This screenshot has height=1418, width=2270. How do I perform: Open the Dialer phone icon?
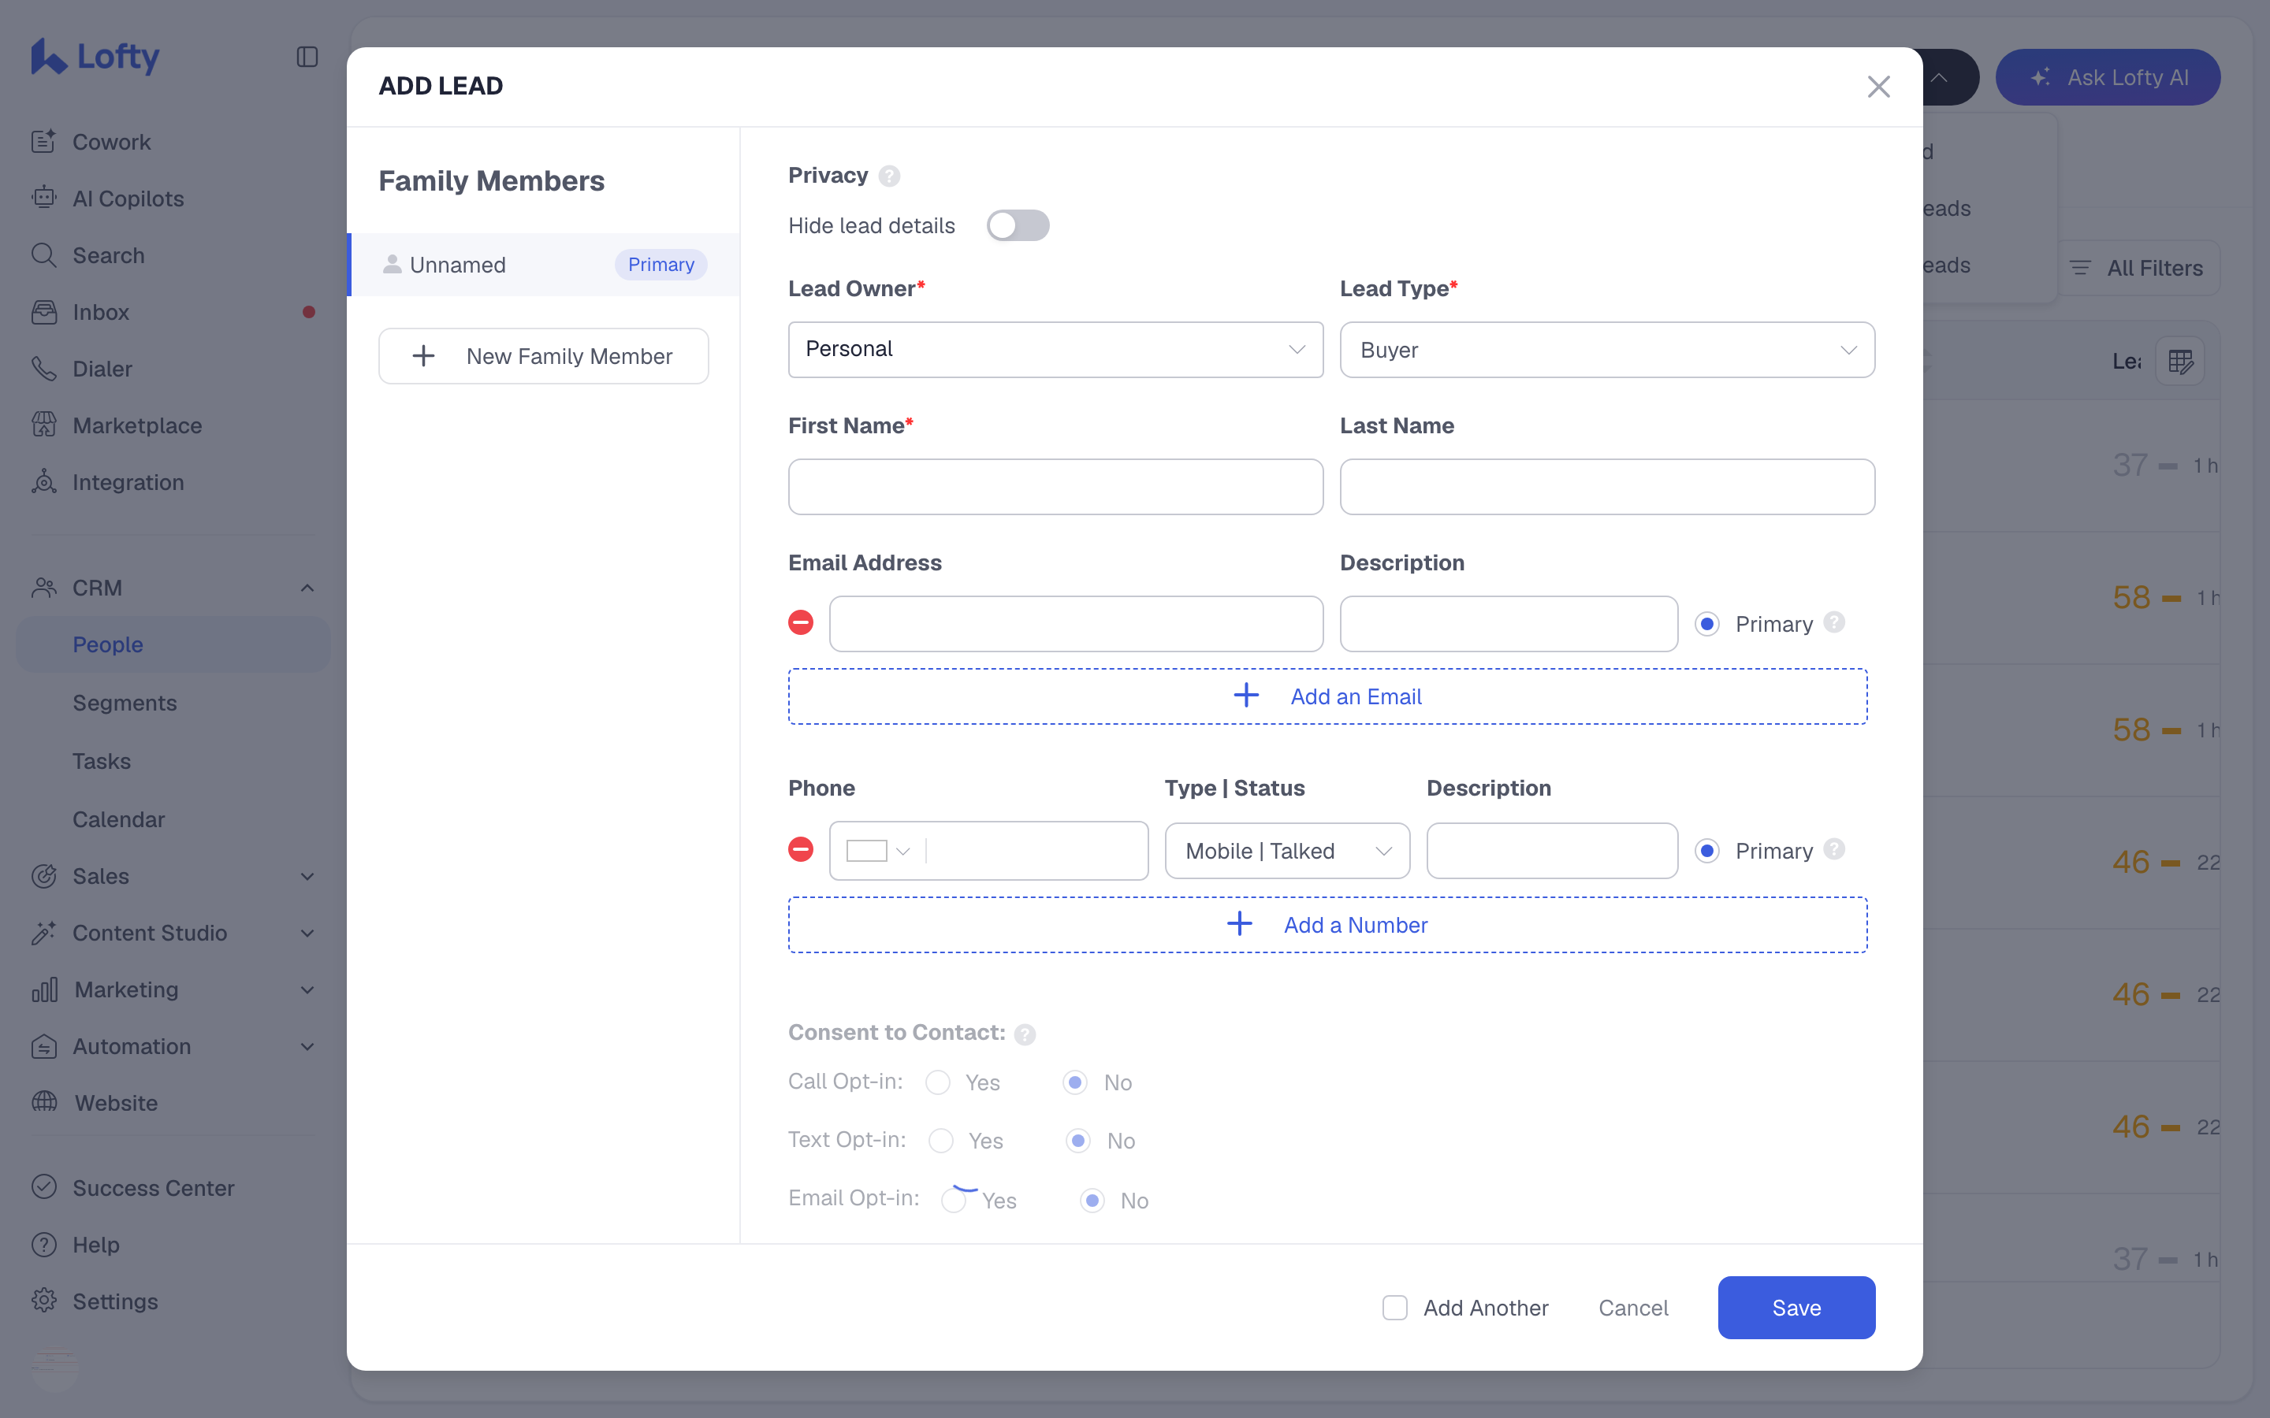coord(44,369)
